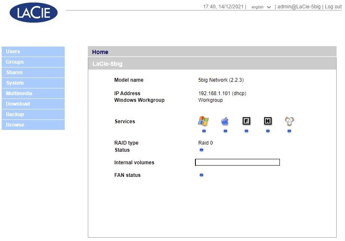Click the Apple file sharing service icon
Viewport: 345px width, 241px height.
[x=225, y=121]
